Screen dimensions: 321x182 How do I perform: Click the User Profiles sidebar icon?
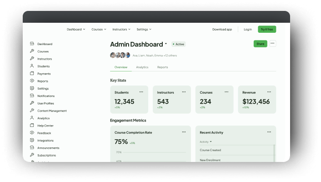32,103
